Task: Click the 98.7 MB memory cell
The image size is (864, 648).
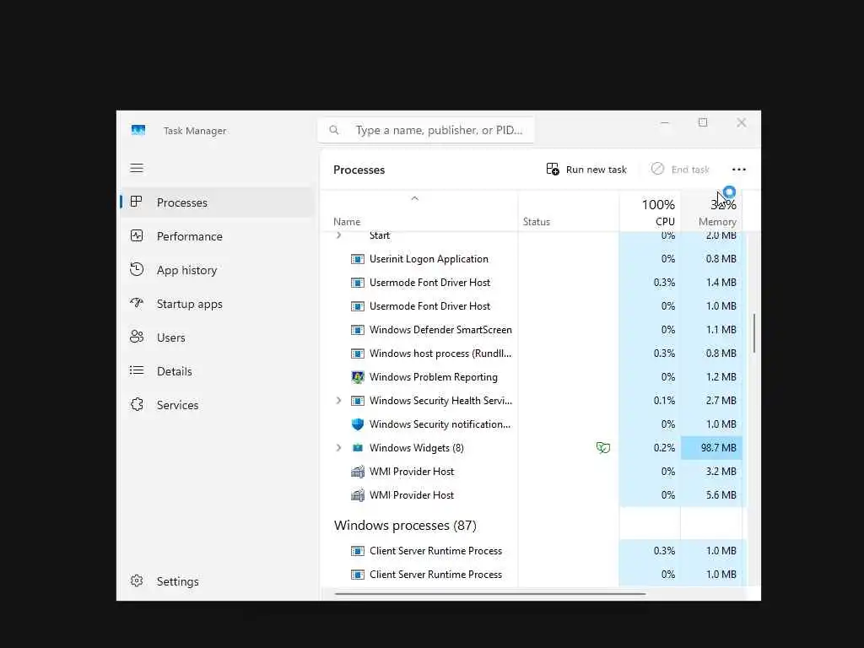Action: [x=711, y=448]
